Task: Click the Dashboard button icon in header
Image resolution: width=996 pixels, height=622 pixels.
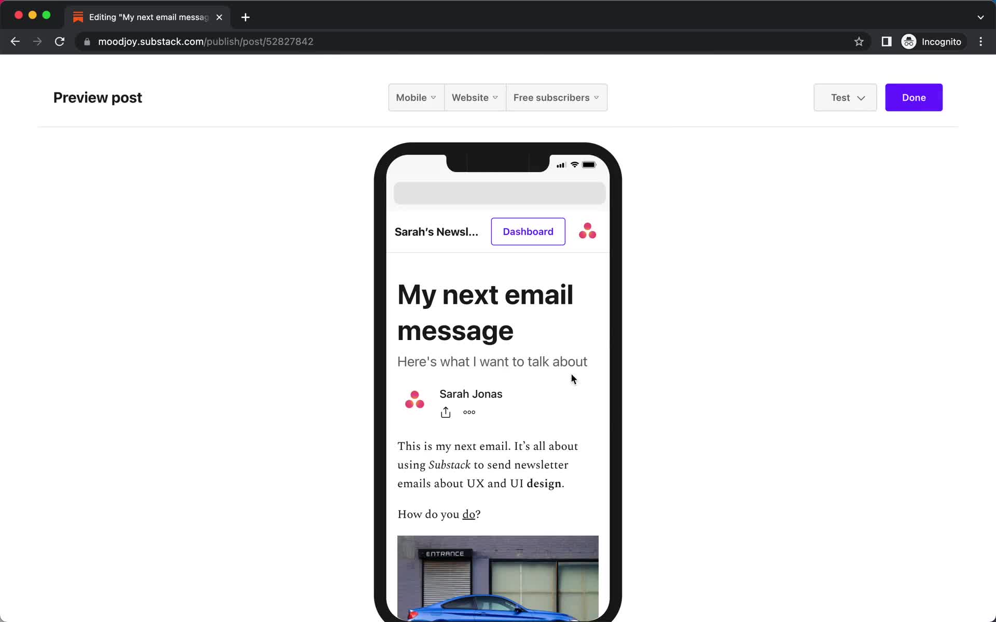Action: pos(528,232)
